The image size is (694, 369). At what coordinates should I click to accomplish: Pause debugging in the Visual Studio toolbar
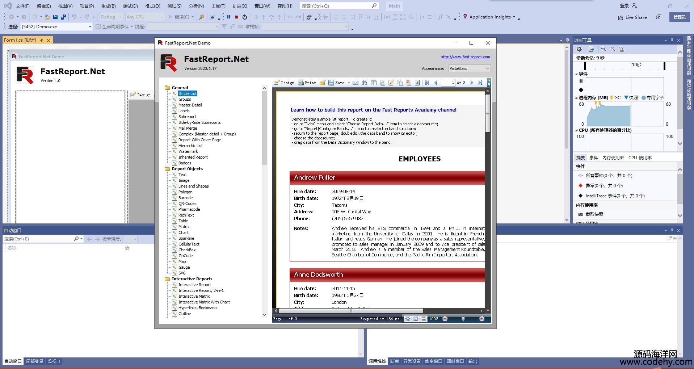pos(229,17)
